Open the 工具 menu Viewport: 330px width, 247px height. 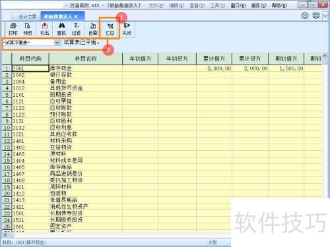[x=218, y=5]
